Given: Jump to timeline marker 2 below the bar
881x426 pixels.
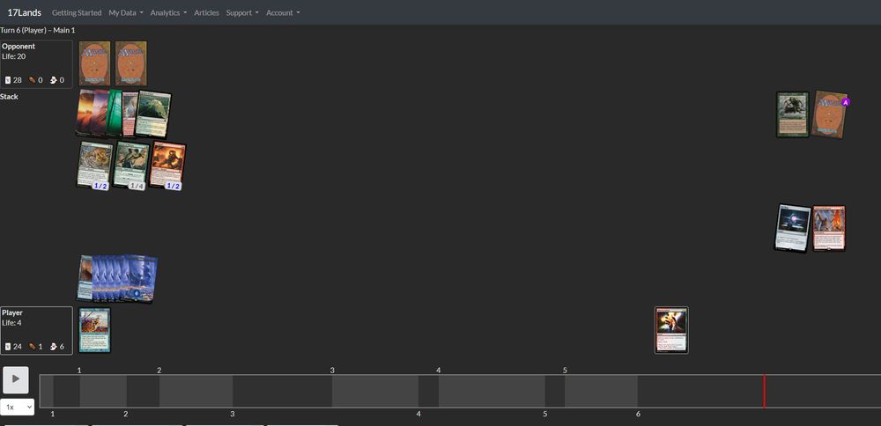Looking at the screenshot, I should (x=125, y=415).
